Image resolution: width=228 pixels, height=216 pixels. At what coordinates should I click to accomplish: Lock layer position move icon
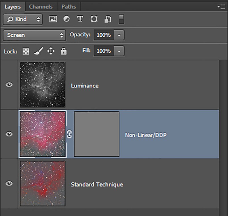click(x=51, y=51)
